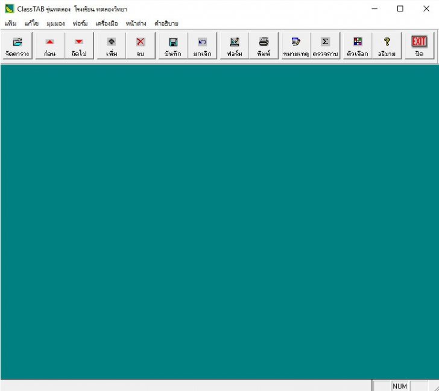Screen dimensions: 439x391
Task: Undo changes with the ยกเลิก icon
Action: coord(202,46)
